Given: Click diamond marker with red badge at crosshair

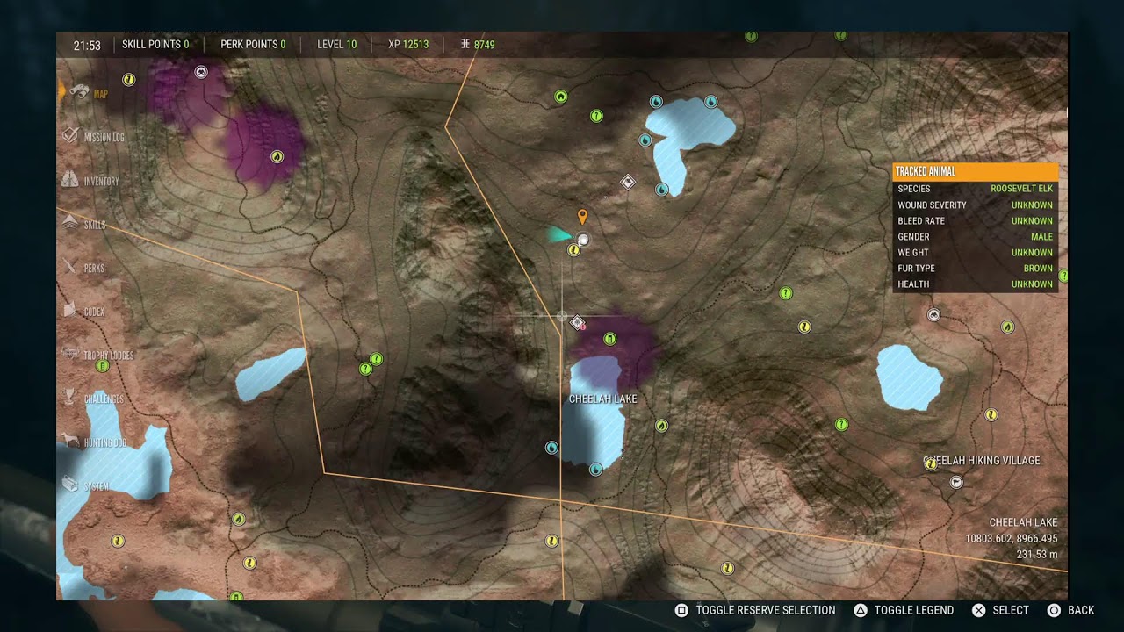Looking at the screenshot, I should [x=578, y=323].
